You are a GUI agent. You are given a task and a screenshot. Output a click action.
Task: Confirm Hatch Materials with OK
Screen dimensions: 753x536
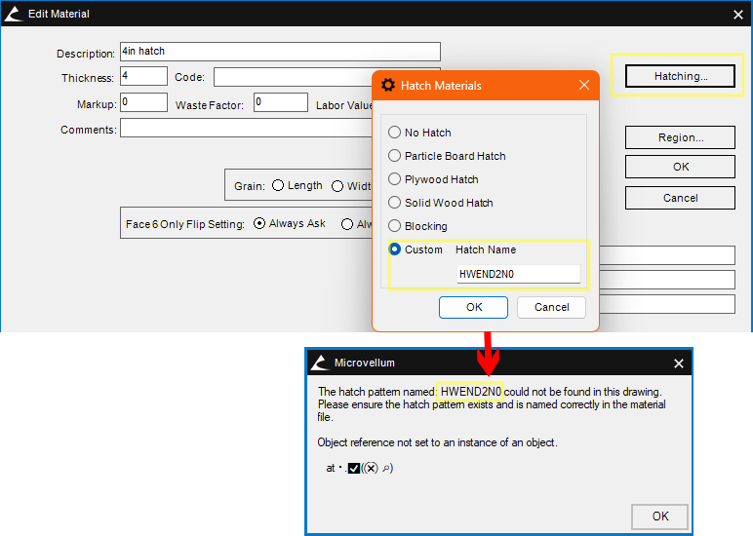pyautogui.click(x=473, y=307)
